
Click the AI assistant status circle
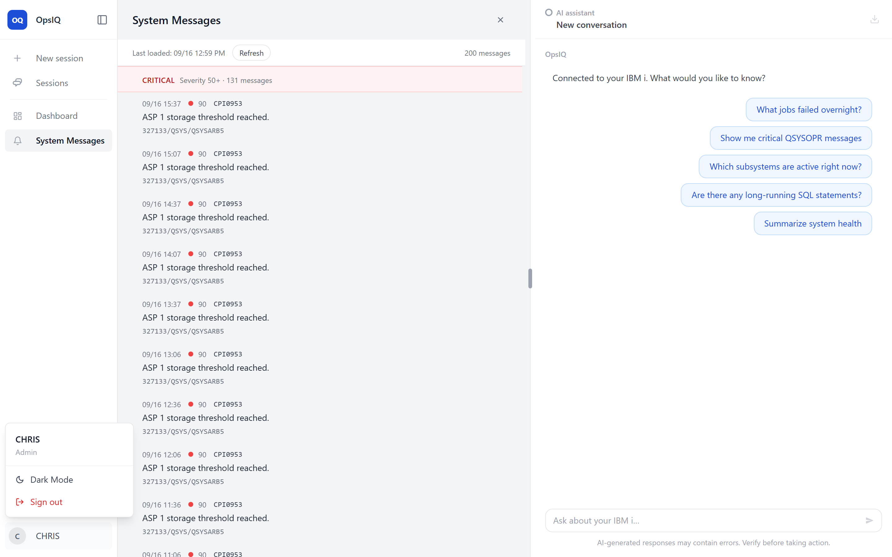click(x=549, y=12)
